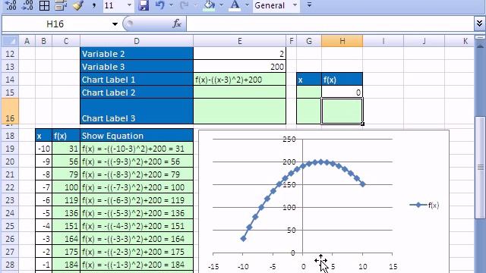Open the Borders grid icon
The height and width of the screenshot is (273, 486).
coord(44,5)
